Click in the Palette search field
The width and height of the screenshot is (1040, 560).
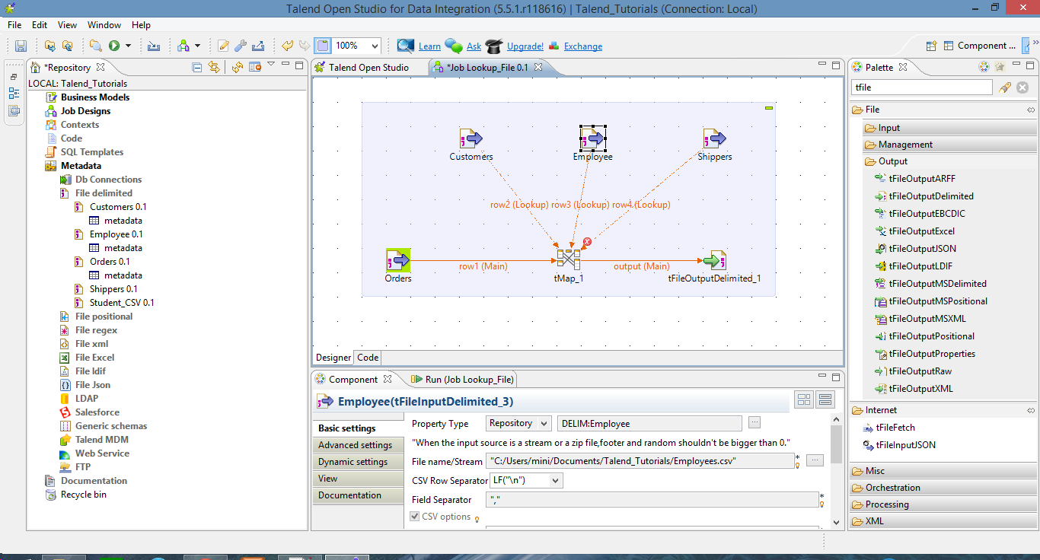coord(921,87)
